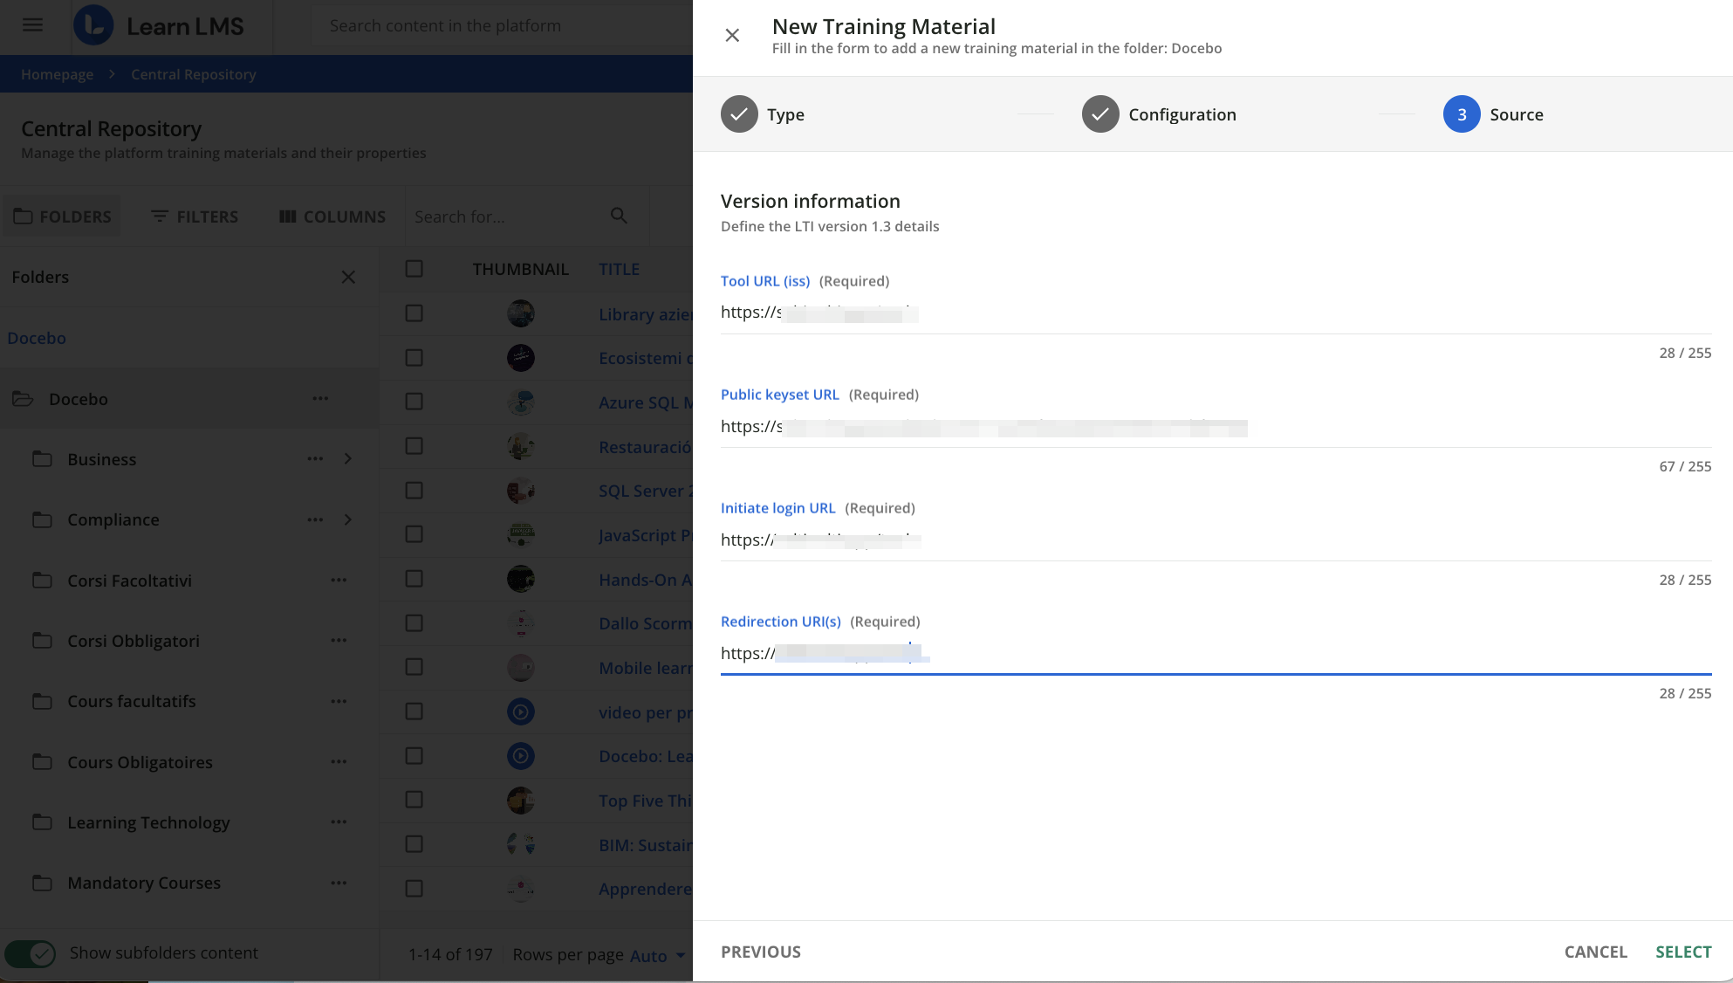Expand the Business folder chevron
This screenshot has width=1733, height=983.
pyautogui.click(x=348, y=459)
